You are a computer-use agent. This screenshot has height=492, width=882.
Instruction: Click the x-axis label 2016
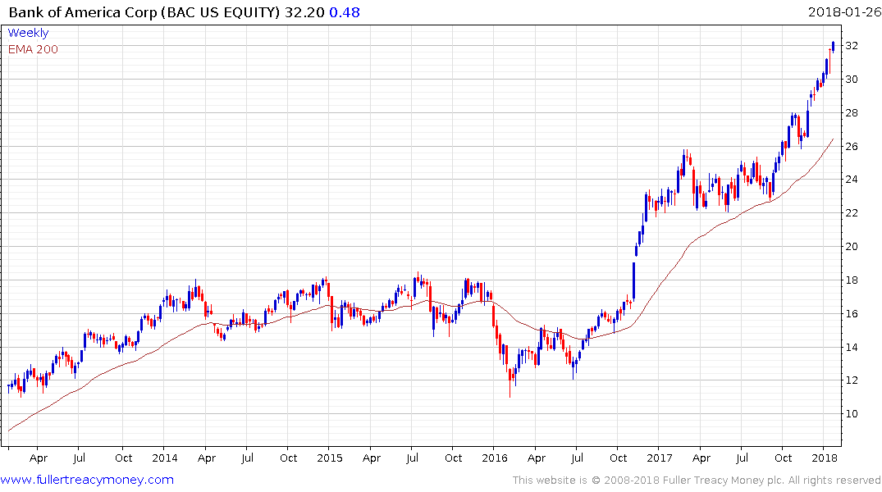(495, 458)
